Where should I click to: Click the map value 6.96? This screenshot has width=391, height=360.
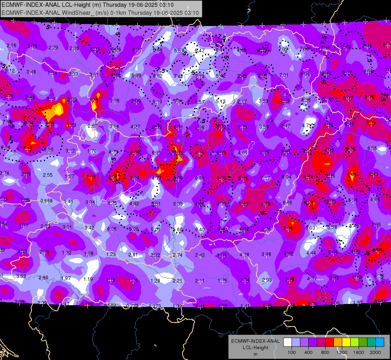(x=305, y=74)
